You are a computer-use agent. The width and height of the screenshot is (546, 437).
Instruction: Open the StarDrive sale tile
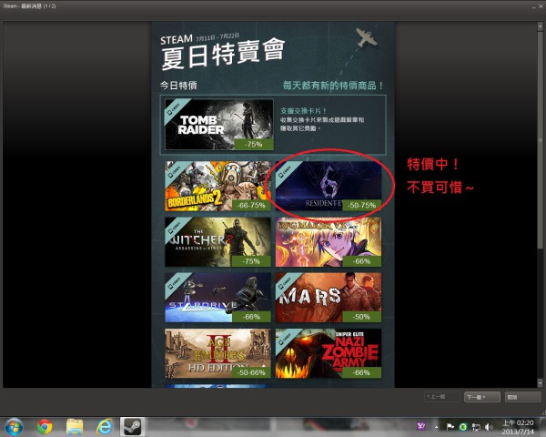coord(217,298)
